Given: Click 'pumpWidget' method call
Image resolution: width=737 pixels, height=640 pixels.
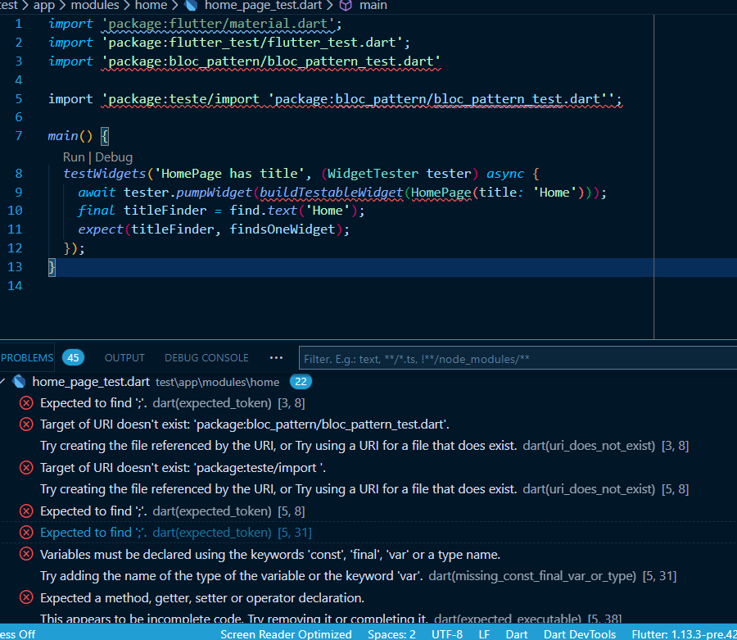Looking at the screenshot, I should coord(214,193).
